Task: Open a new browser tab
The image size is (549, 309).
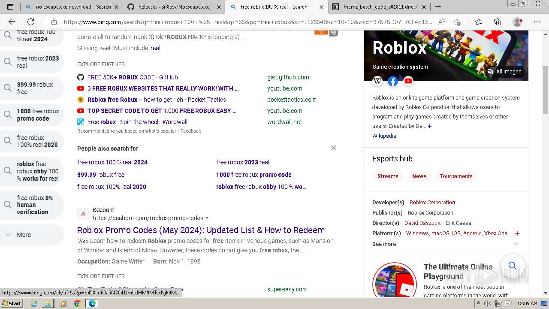Action: point(438,7)
